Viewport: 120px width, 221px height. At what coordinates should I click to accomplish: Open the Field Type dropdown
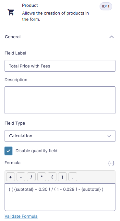pos(60,136)
